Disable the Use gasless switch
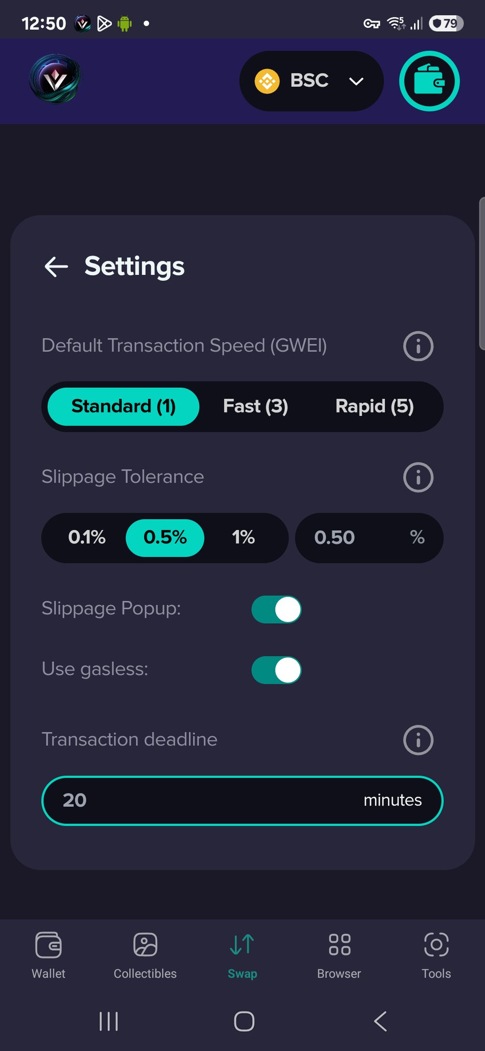485x1051 pixels. pos(276,670)
